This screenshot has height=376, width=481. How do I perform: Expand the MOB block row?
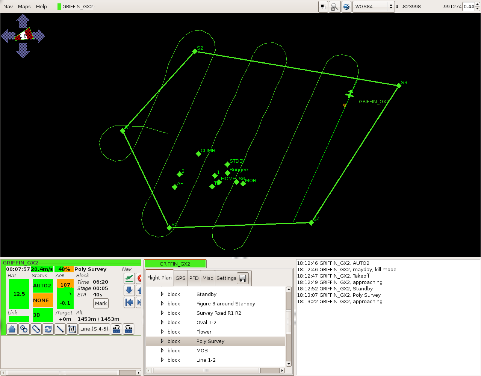tap(162, 350)
